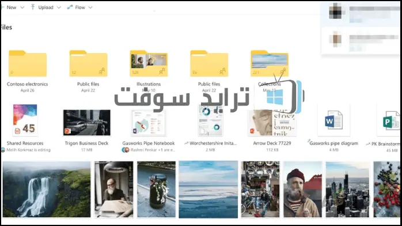Expand the Flow dropdown chevron

90,7
